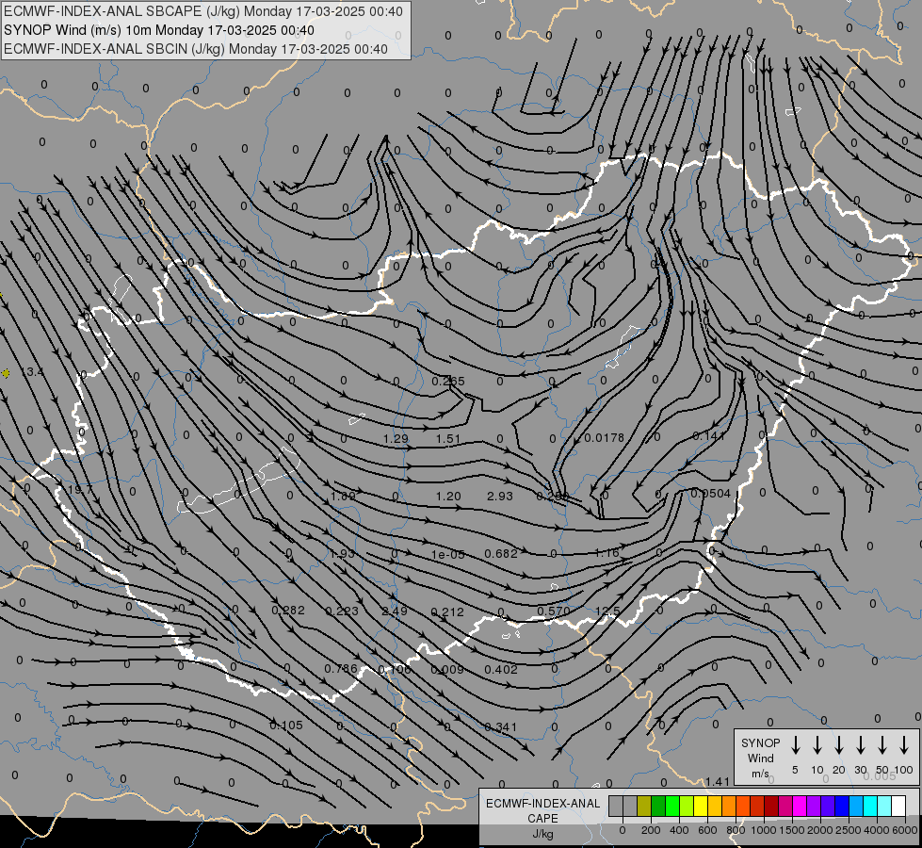This screenshot has width=922, height=848.
Task: Pick the deep blue swatch before 2500
Action: pos(842,807)
